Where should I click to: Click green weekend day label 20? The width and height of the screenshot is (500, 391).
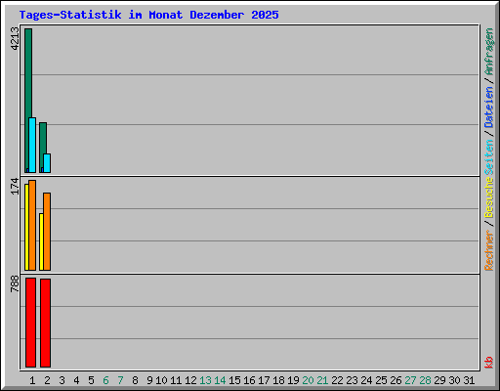click(308, 380)
